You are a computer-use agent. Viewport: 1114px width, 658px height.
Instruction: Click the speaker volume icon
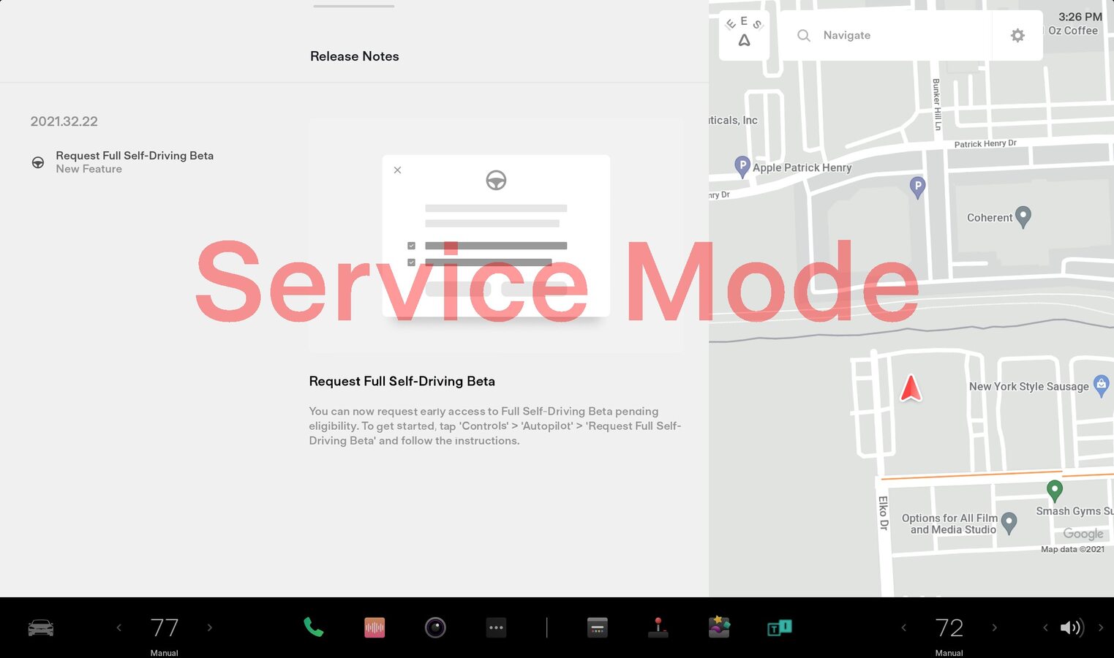pos(1071,627)
